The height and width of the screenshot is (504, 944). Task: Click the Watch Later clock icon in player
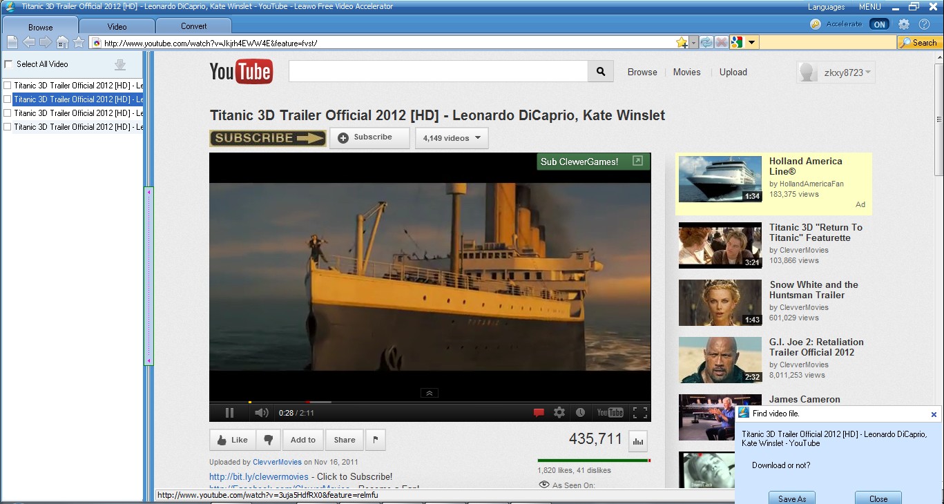[x=581, y=413]
